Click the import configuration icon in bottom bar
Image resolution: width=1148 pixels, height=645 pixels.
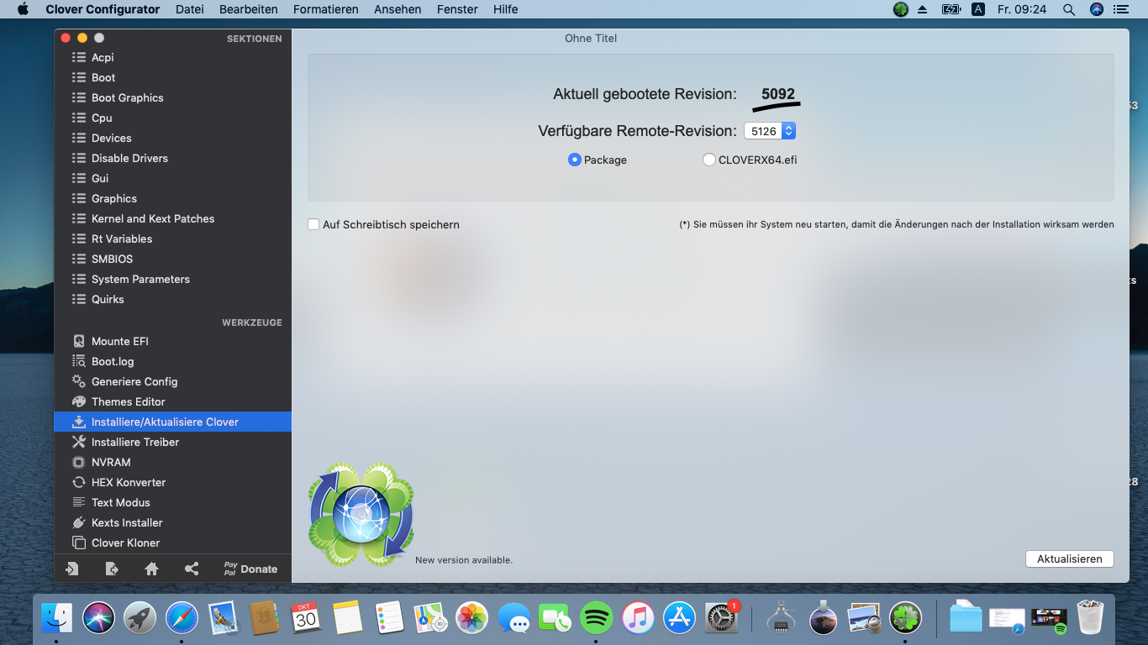pyautogui.click(x=71, y=569)
